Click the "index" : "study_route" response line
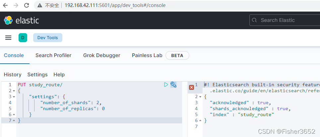 (x=242, y=115)
